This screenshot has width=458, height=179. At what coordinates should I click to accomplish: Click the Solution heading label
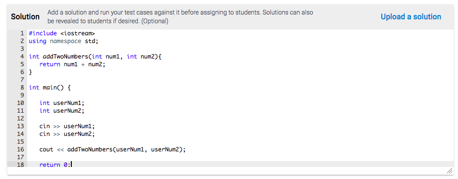coord(25,17)
